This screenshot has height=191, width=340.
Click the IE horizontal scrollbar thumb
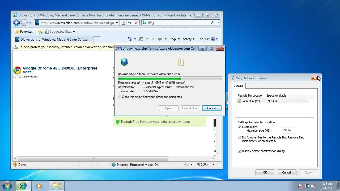93,158
